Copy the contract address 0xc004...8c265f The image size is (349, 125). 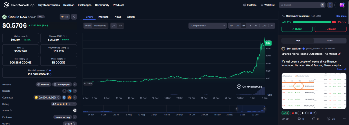pyautogui.click(x=58, y=97)
